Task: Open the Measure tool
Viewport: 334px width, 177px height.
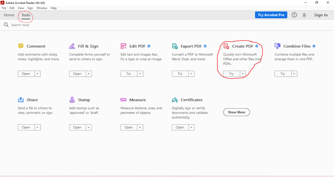Action: point(129,127)
